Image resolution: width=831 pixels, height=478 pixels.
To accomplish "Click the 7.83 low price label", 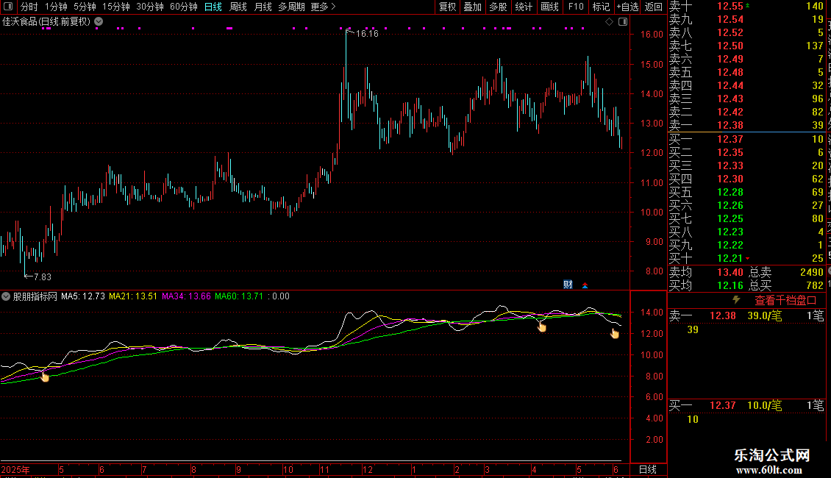I will click(x=43, y=277).
